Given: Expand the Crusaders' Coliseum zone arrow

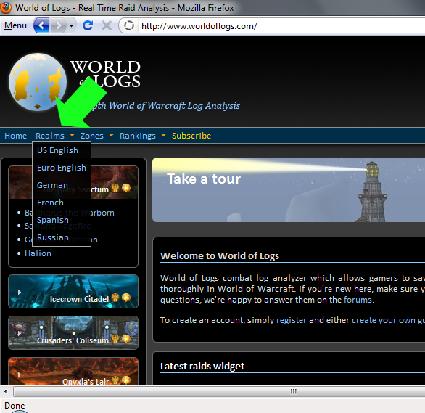Looking at the screenshot, I should pos(20,333).
